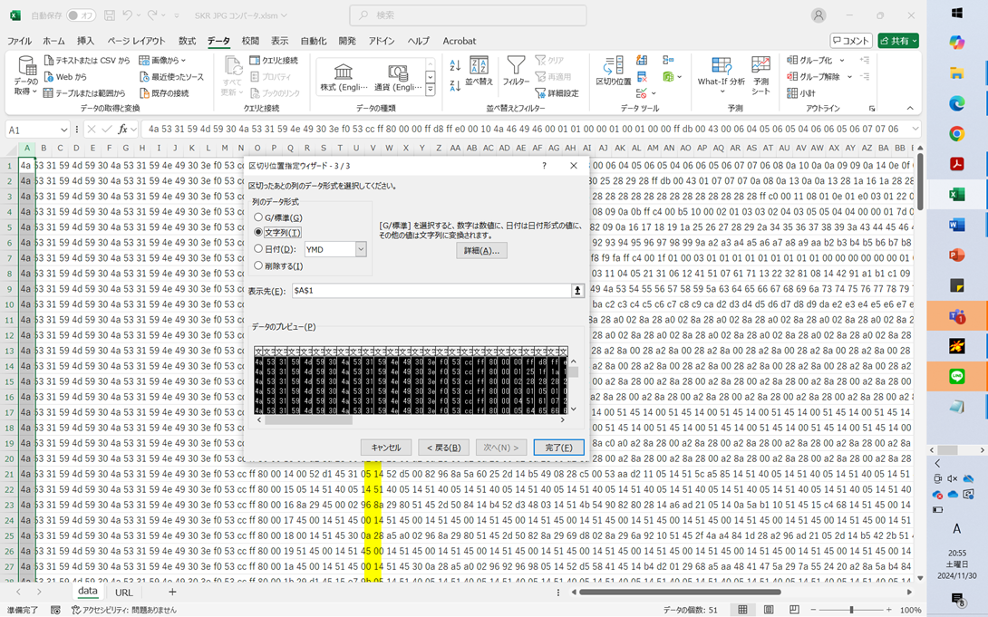This screenshot has width=988, height=617.
Task: Click the zoom slider in status bar
Action: [x=850, y=610]
